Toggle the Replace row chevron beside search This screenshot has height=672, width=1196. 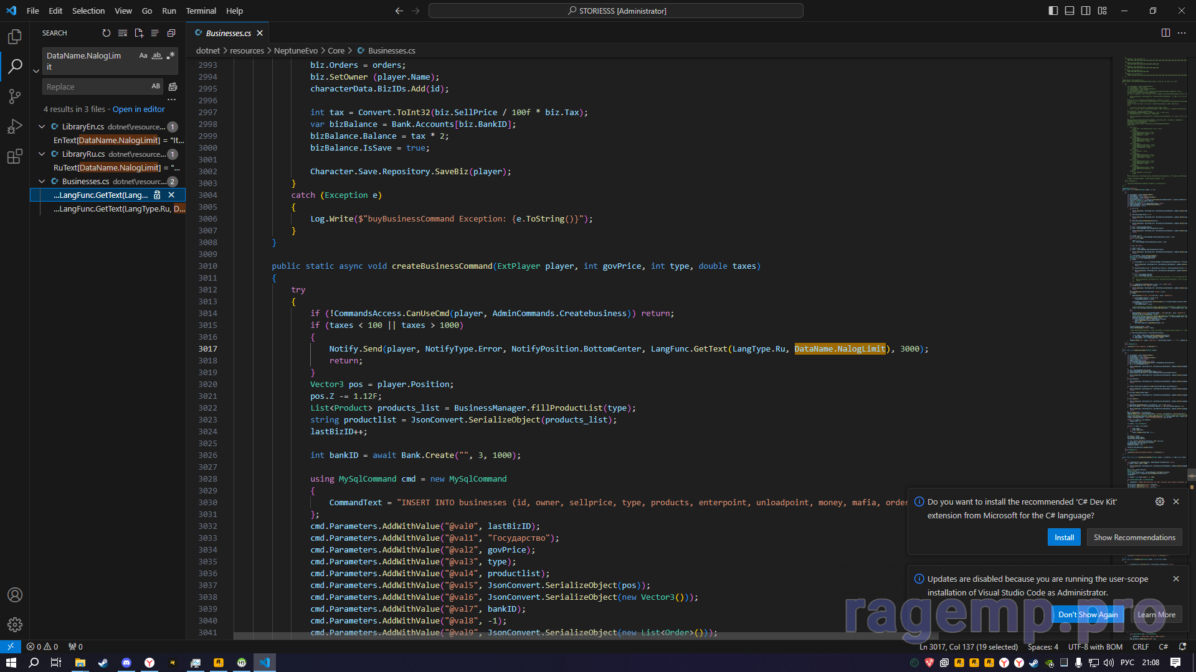pos(36,71)
